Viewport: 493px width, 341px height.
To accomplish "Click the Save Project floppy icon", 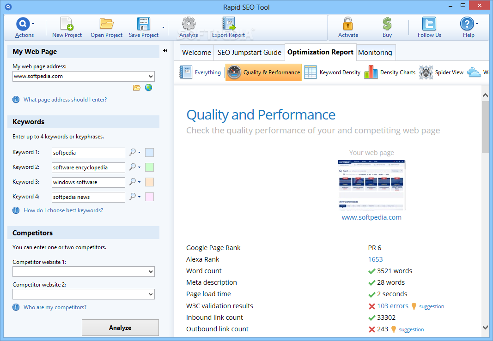I will (143, 24).
